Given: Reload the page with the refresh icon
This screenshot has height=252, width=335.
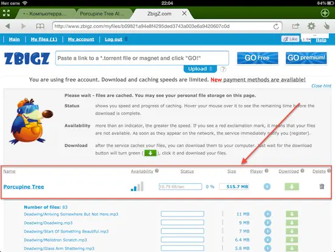Looking at the screenshot, I should tap(276, 26).
